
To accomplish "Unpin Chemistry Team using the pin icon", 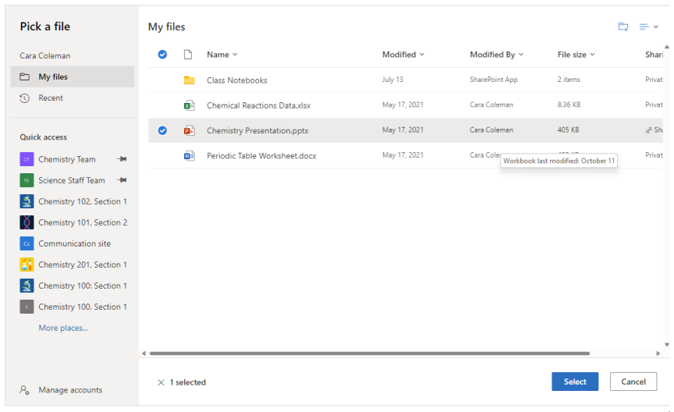I will (122, 159).
